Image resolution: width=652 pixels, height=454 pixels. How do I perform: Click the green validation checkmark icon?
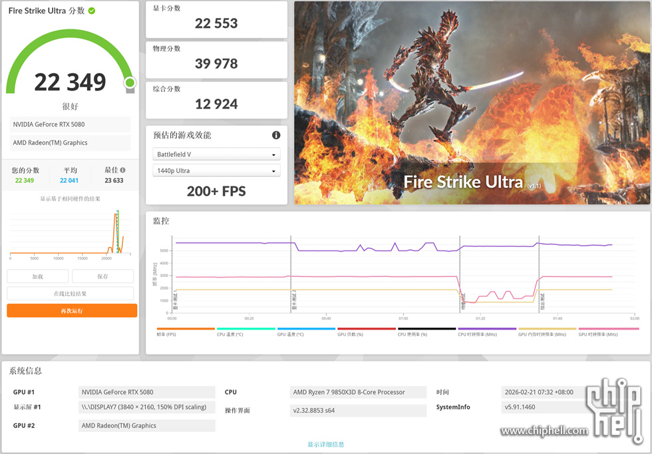point(91,11)
